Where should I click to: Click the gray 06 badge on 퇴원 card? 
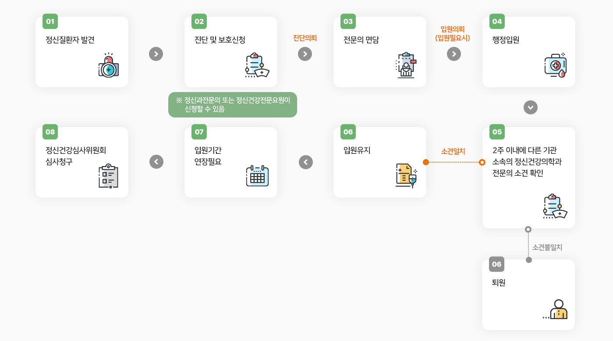[x=496, y=264]
